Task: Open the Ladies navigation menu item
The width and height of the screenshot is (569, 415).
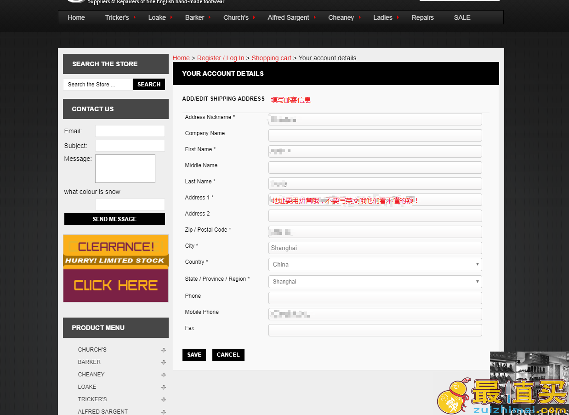Action: [x=382, y=17]
